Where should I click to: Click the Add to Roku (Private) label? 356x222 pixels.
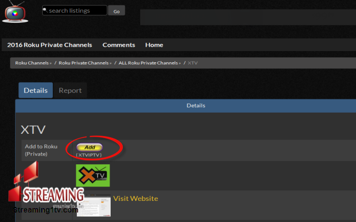click(41, 150)
